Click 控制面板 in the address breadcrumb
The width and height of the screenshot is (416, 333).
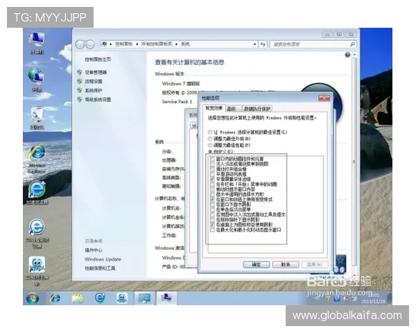(123, 44)
